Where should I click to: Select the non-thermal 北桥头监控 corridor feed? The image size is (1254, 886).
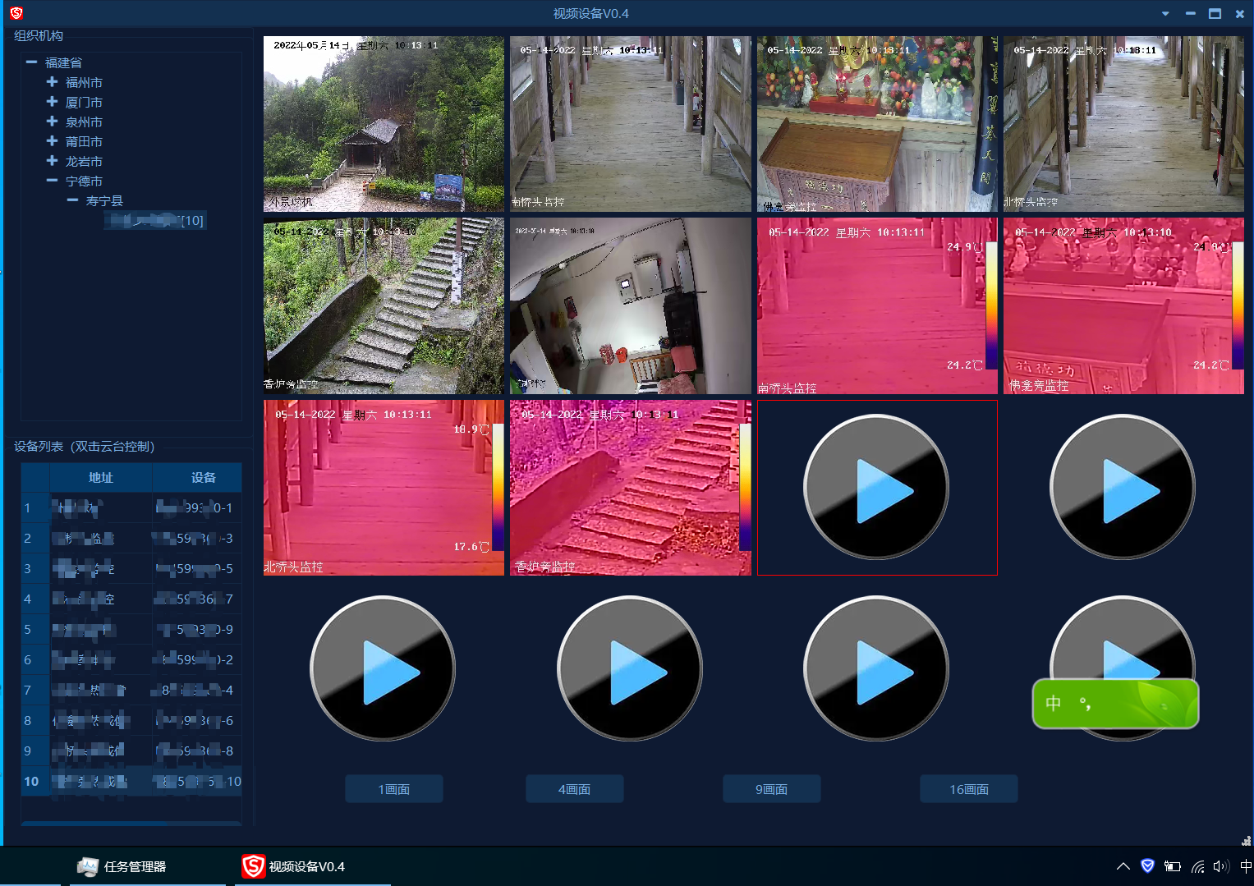tap(1123, 124)
